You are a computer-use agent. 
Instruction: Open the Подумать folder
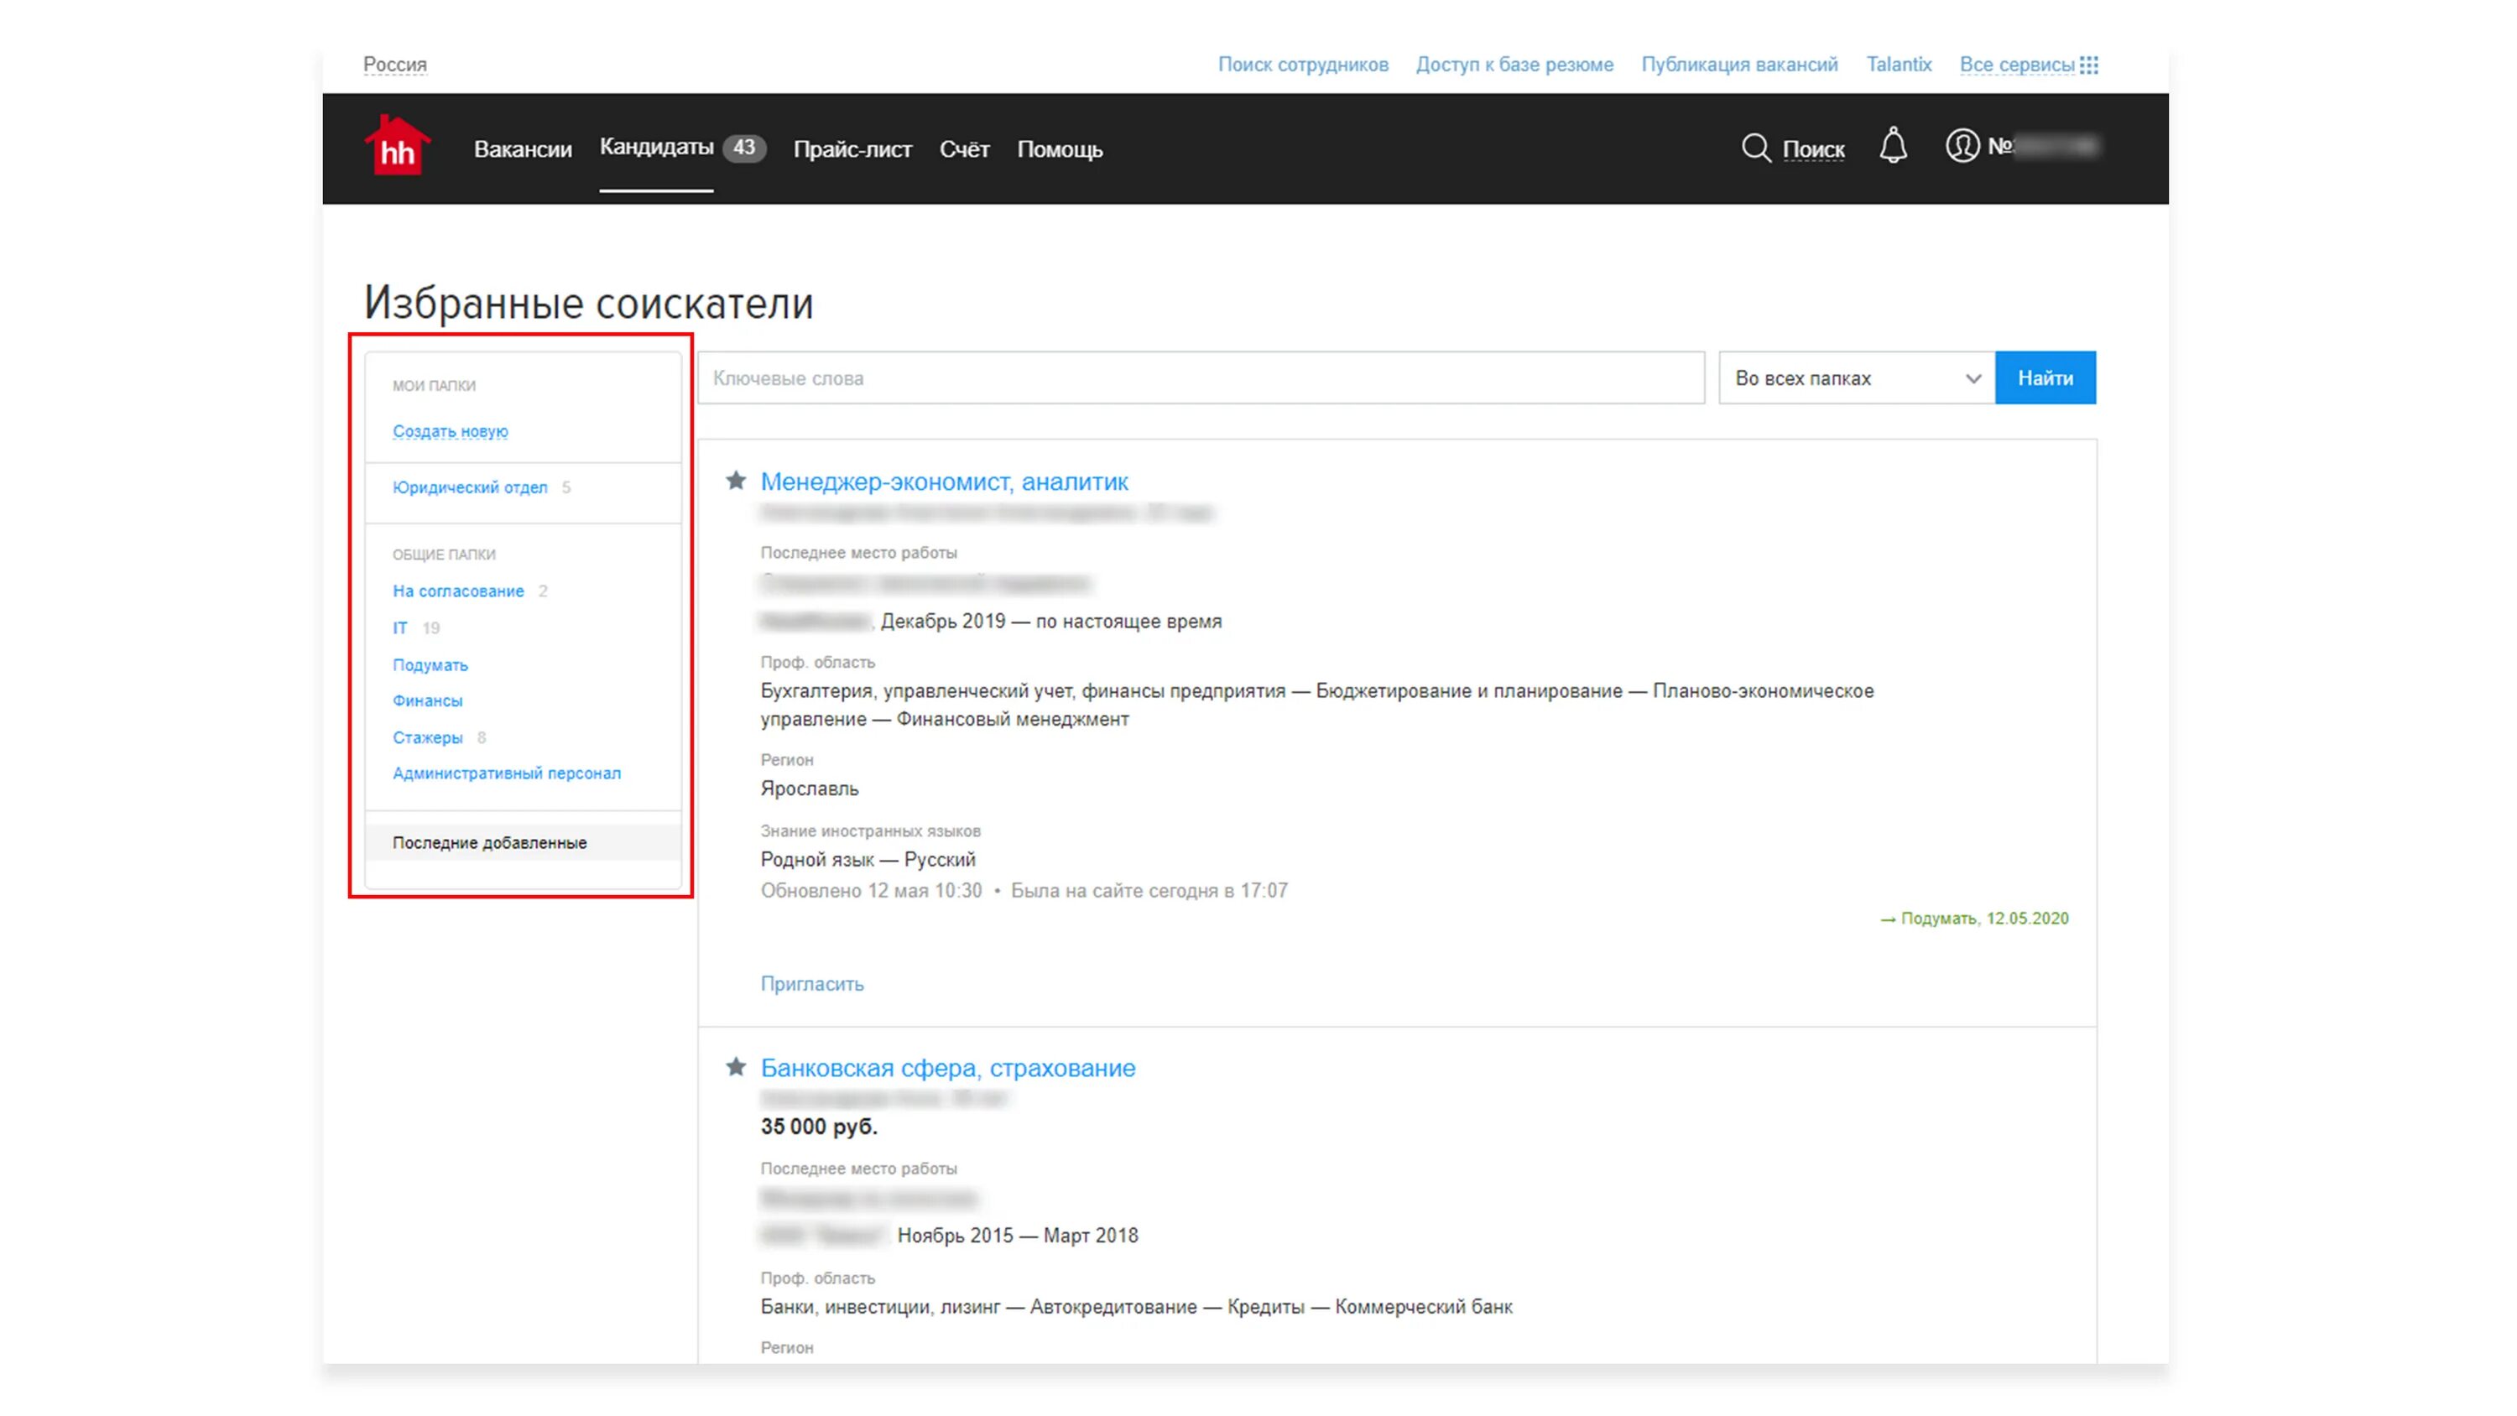tap(430, 664)
